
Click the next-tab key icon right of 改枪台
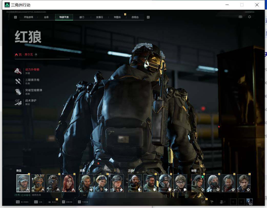(x=148, y=17)
